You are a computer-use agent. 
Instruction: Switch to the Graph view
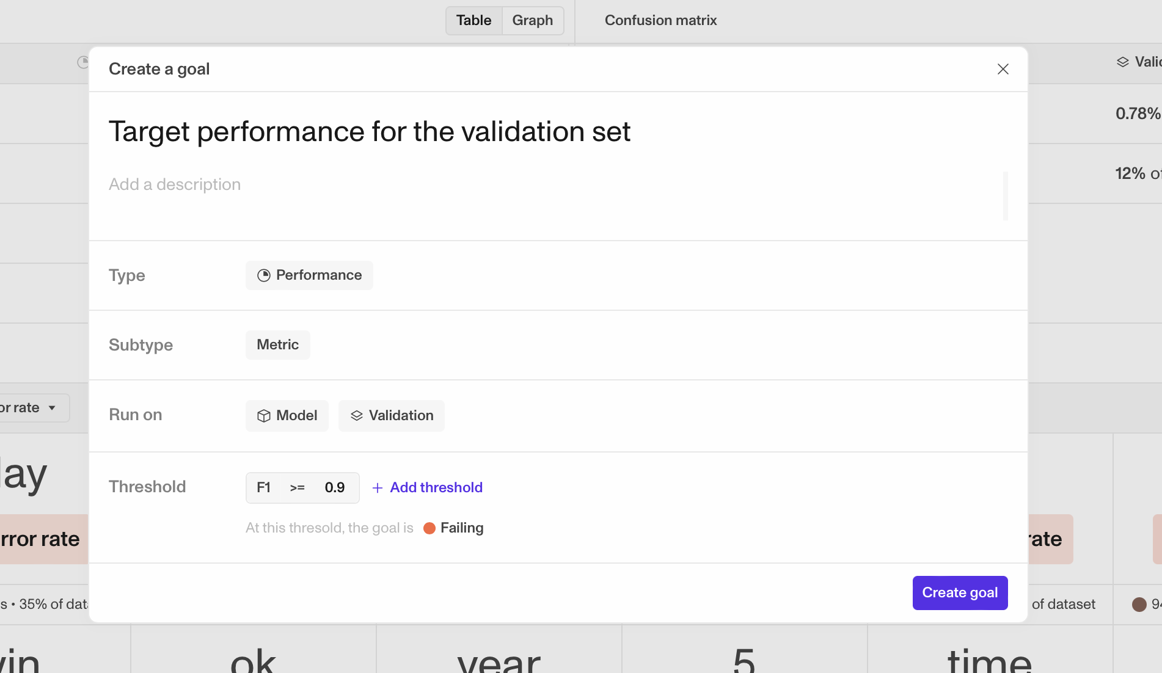[x=532, y=21]
